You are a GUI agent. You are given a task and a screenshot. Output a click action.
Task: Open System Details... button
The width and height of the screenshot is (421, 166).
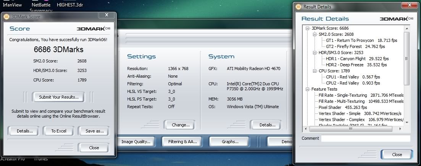[x=266, y=125]
